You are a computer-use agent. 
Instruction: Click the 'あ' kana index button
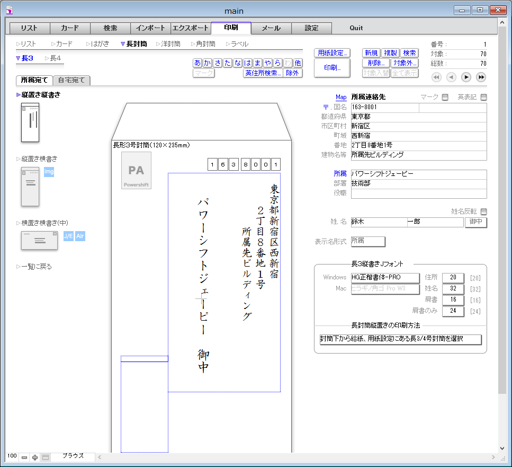tap(197, 63)
